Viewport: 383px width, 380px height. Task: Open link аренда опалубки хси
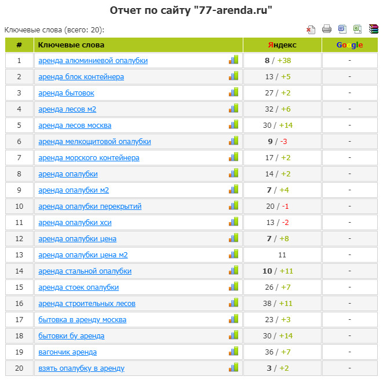75,223
